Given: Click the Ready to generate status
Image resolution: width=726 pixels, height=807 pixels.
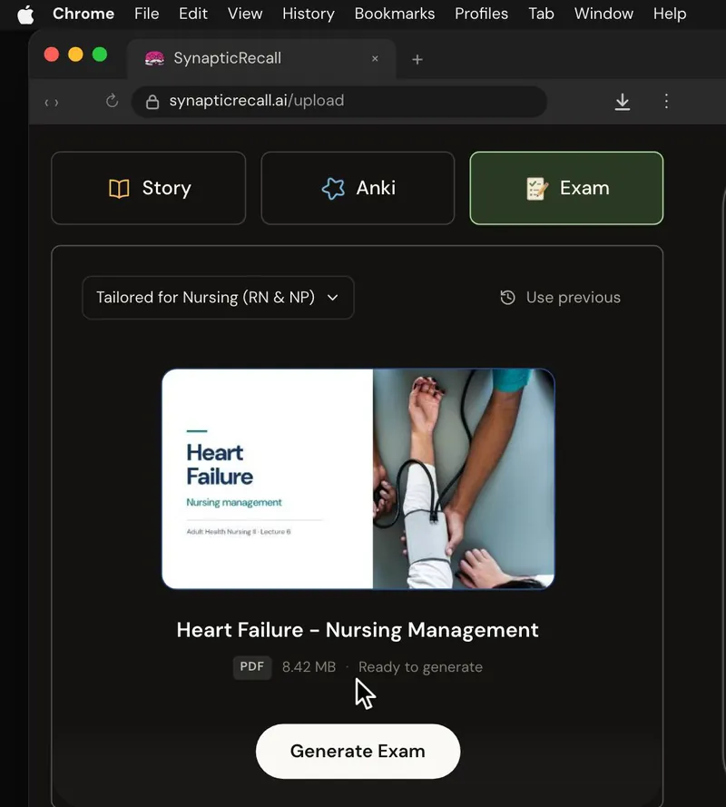Looking at the screenshot, I should click(x=420, y=667).
